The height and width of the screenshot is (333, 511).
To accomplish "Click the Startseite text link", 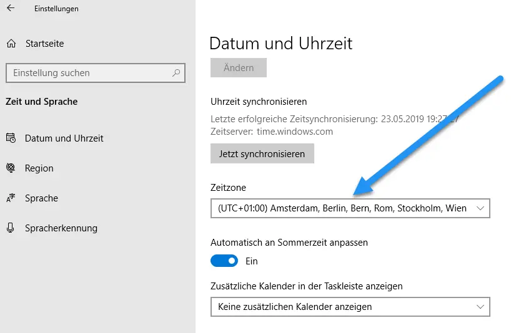I will point(44,44).
